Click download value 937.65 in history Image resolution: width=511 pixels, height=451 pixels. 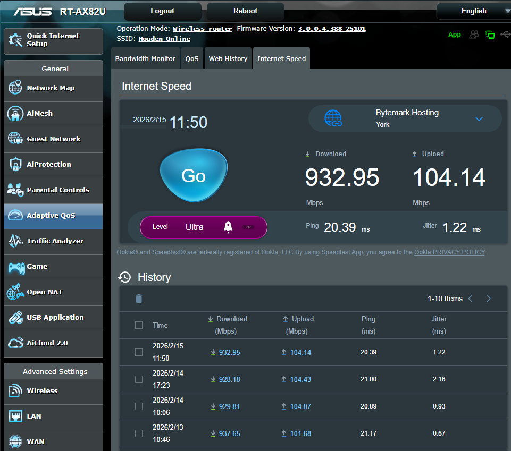click(229, 433)
